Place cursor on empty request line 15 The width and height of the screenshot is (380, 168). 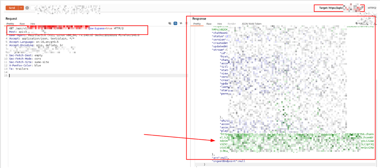pos(98,75)
